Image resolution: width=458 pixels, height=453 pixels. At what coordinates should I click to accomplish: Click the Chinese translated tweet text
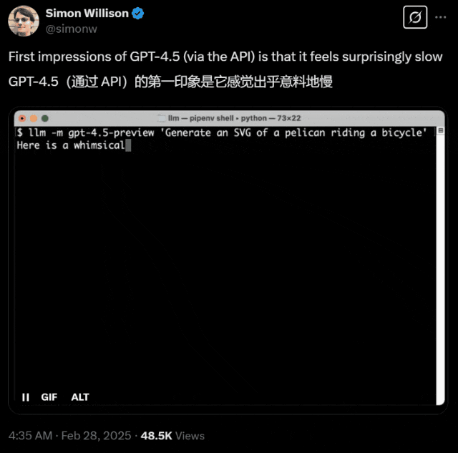click(x=170, y=82)
